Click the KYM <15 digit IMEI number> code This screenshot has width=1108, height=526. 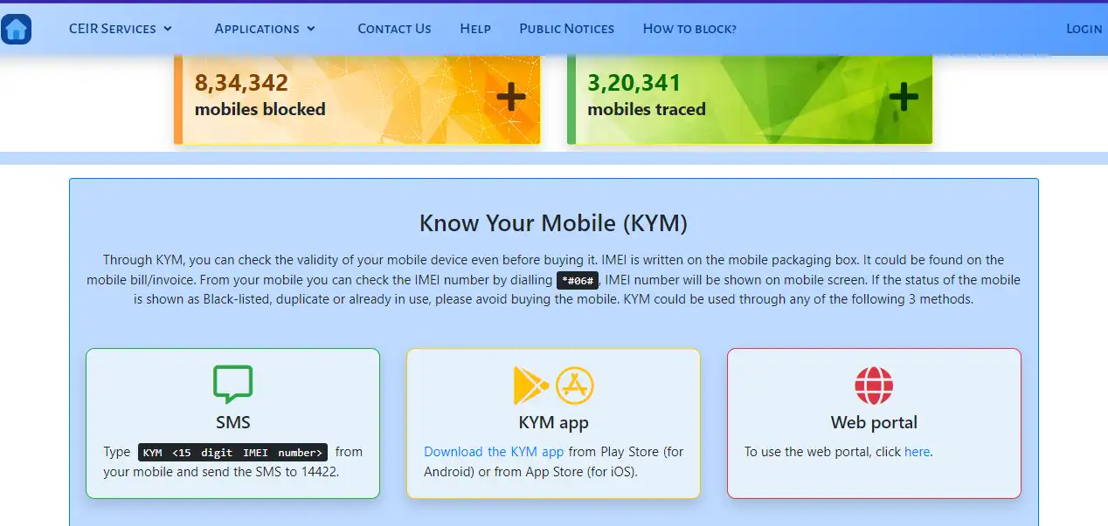tap(232, 452)
